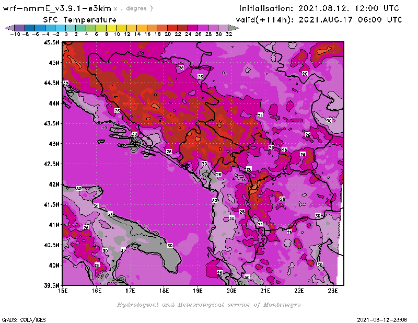Image resolution: width=418 pixels, height=323 pixels.
Task: Select the purple legend swatch between -10 and -8
Action: (x=19, y=28)
